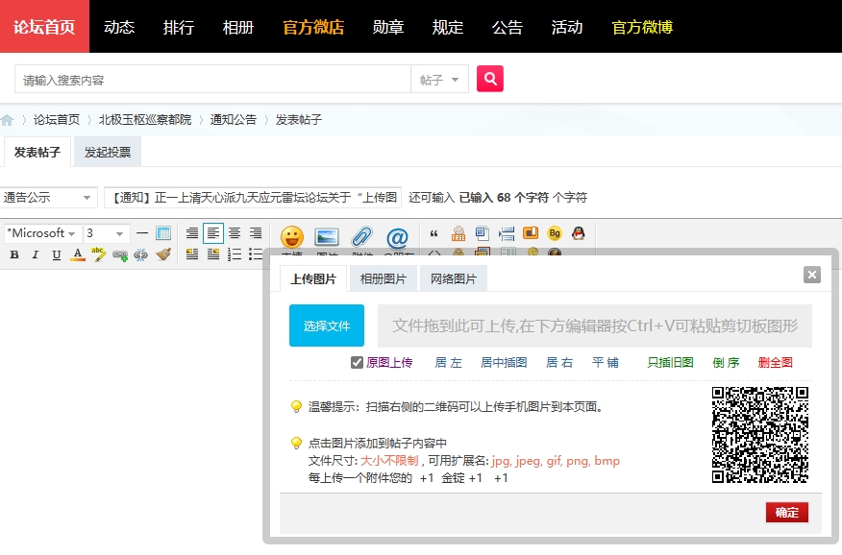This screenshot has width=842, height=555.
Task: Select the 上传图片 dialog tab
Action: [x=313, y=278]
